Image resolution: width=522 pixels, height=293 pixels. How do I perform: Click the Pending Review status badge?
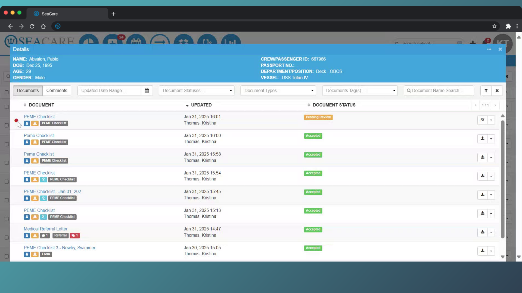(x=318, y=117)
